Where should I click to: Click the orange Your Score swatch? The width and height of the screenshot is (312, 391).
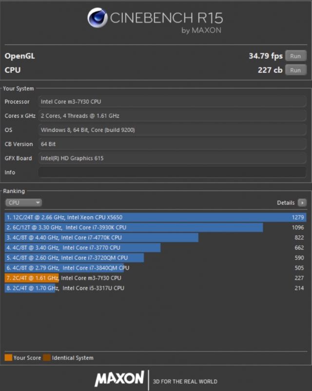8,358
